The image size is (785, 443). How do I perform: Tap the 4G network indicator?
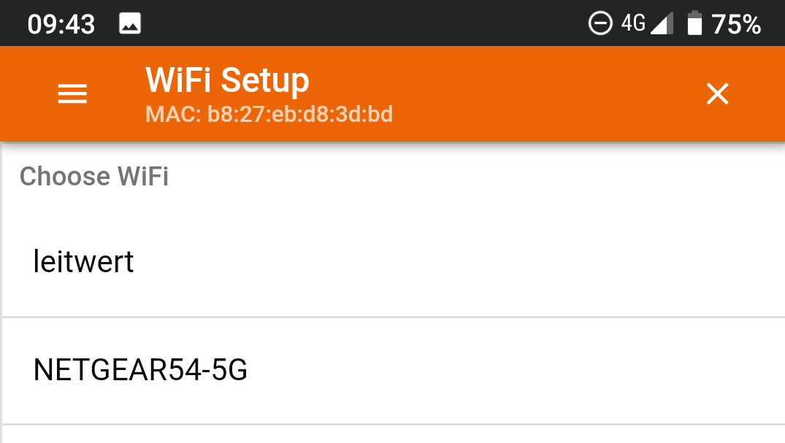pos(633,24)
